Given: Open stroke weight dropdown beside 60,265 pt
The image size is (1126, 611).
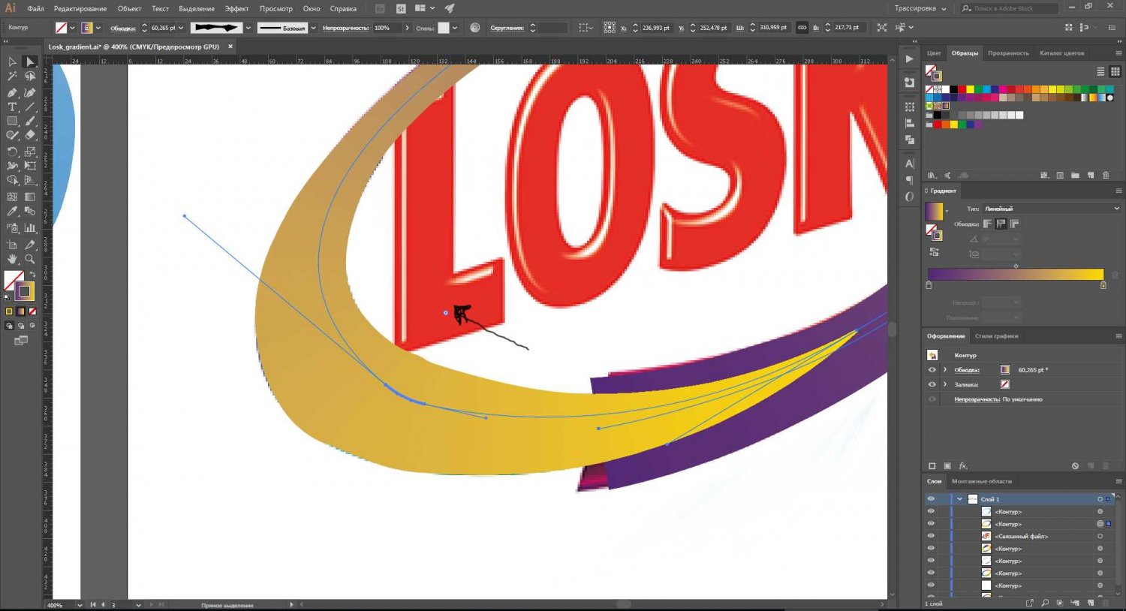Looking at the screenshot, I should (180, 28).
